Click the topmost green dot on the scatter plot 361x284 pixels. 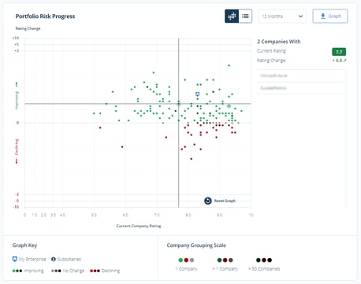[x=229, y=65]
